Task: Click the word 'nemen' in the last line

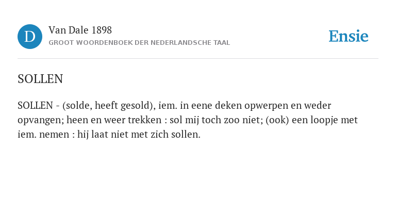Action: (54, 135)
